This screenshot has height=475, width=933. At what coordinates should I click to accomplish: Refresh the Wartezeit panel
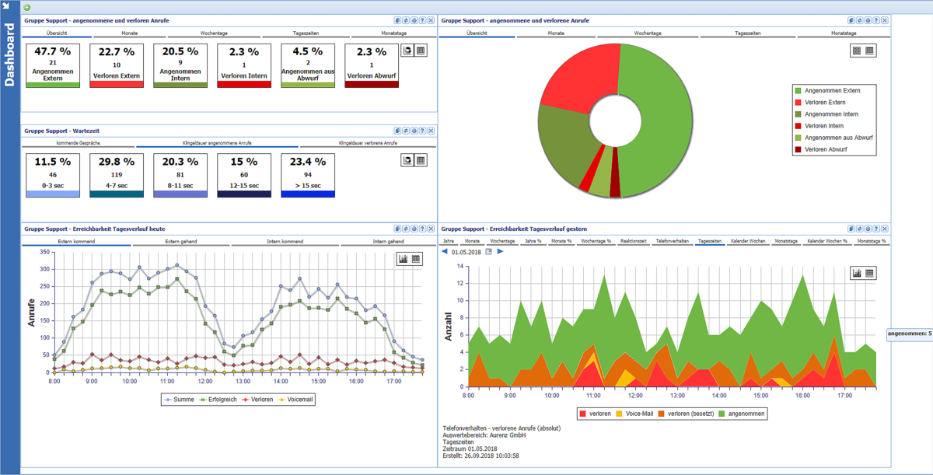point(406,131)
